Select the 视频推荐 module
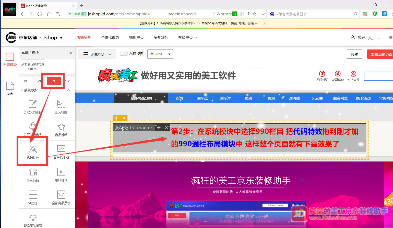393x228 pixels. (61, 175)
